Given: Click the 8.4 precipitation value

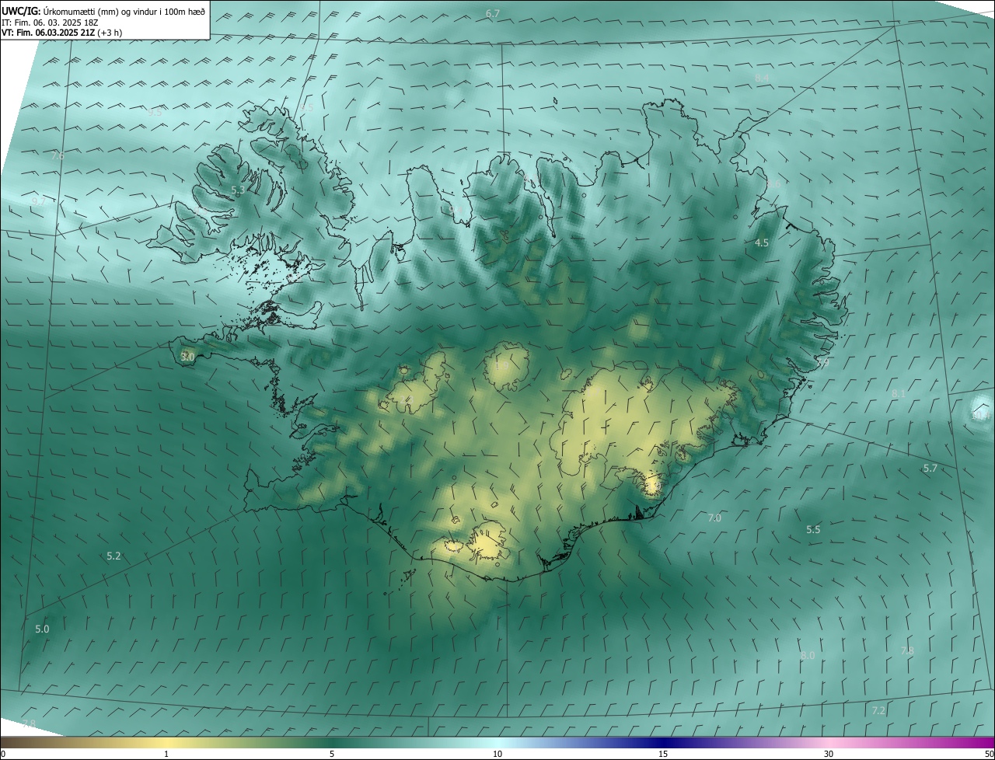Looking at the screenshot, I should [x=762, y=78].
